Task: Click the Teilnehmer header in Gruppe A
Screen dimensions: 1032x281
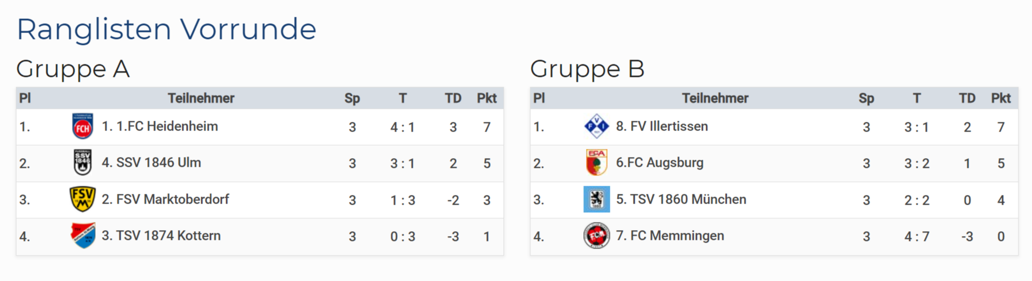Action: [201, 99]
